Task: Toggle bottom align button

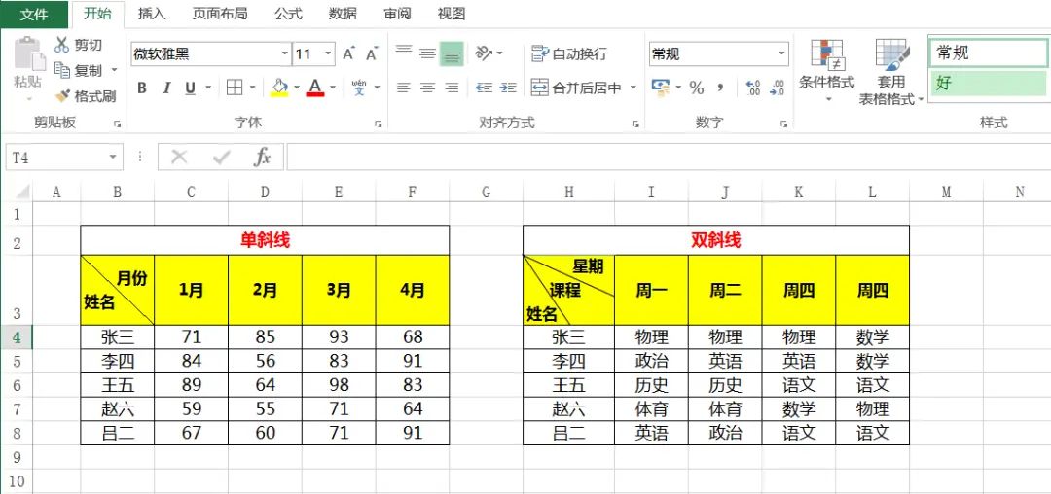Action: 452,53
